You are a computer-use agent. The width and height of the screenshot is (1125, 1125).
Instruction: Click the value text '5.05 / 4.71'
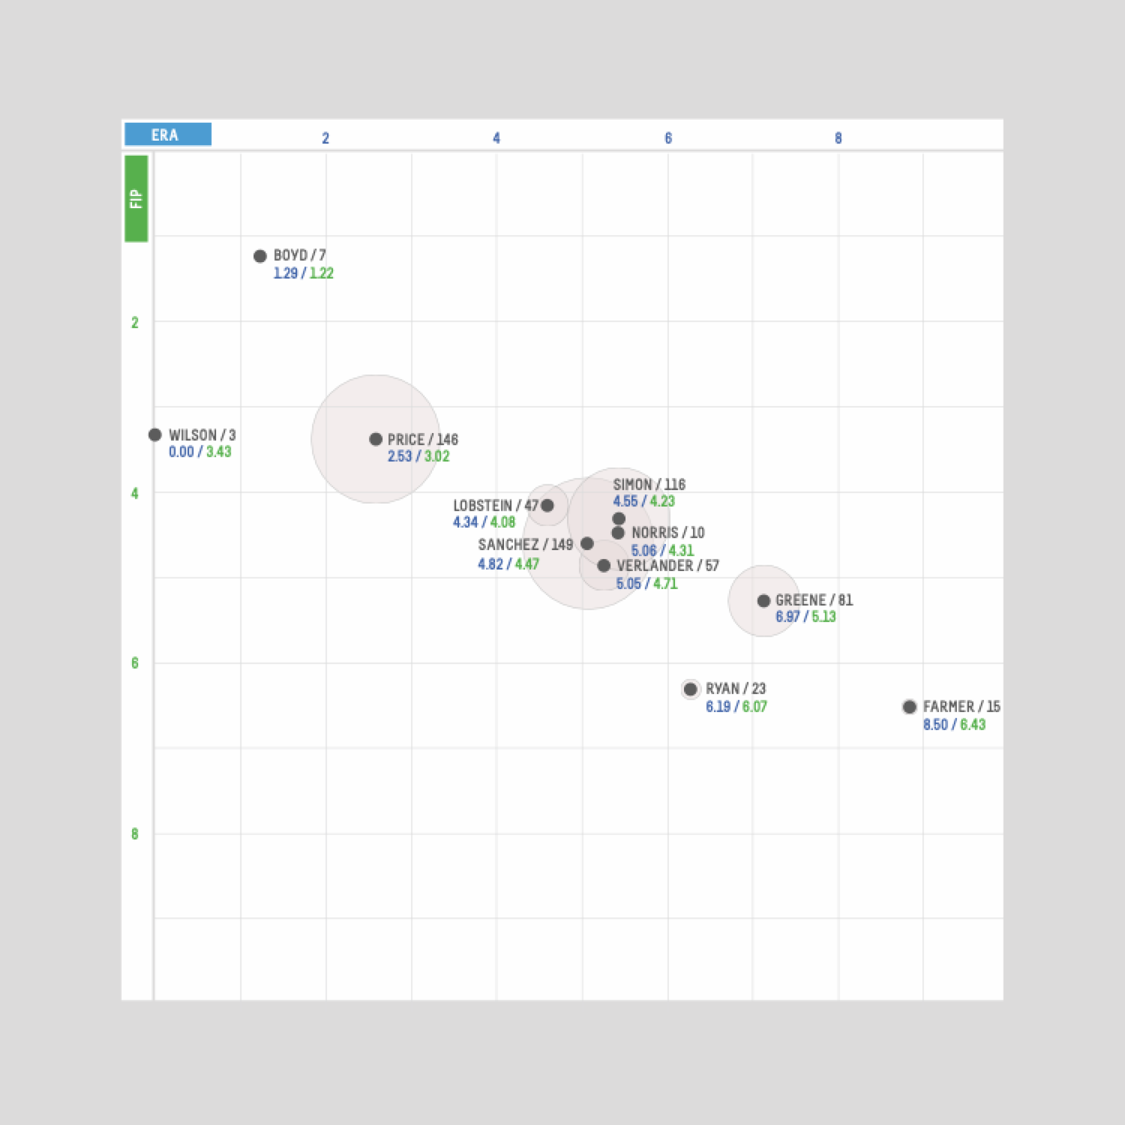tap(647, 584)
